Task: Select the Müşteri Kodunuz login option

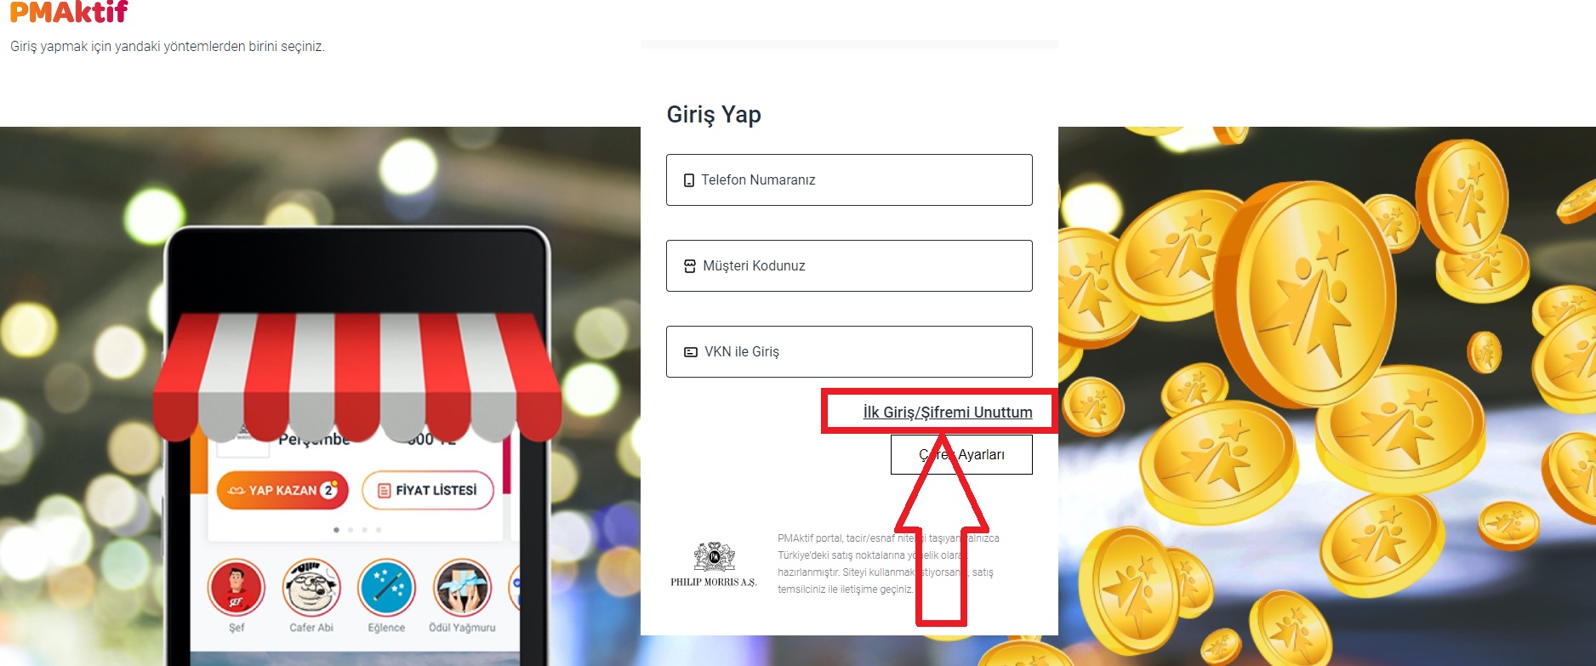Action: pos(849,265)
